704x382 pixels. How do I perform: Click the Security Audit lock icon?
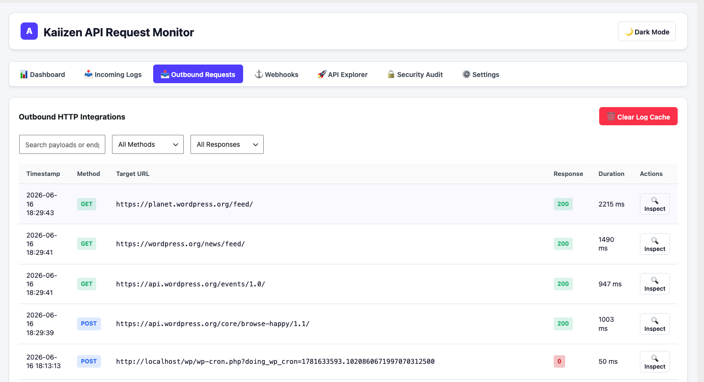[x=391, y=74]
